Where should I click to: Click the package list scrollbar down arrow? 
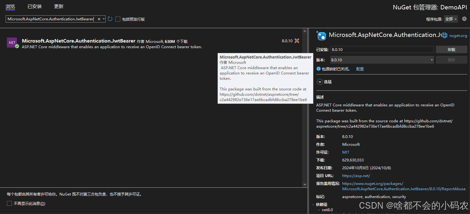(305, 185)
